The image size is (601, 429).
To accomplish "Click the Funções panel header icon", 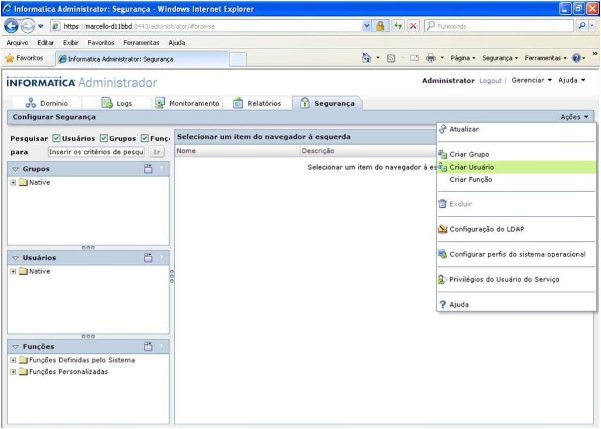I will click(x=148, y=347).
